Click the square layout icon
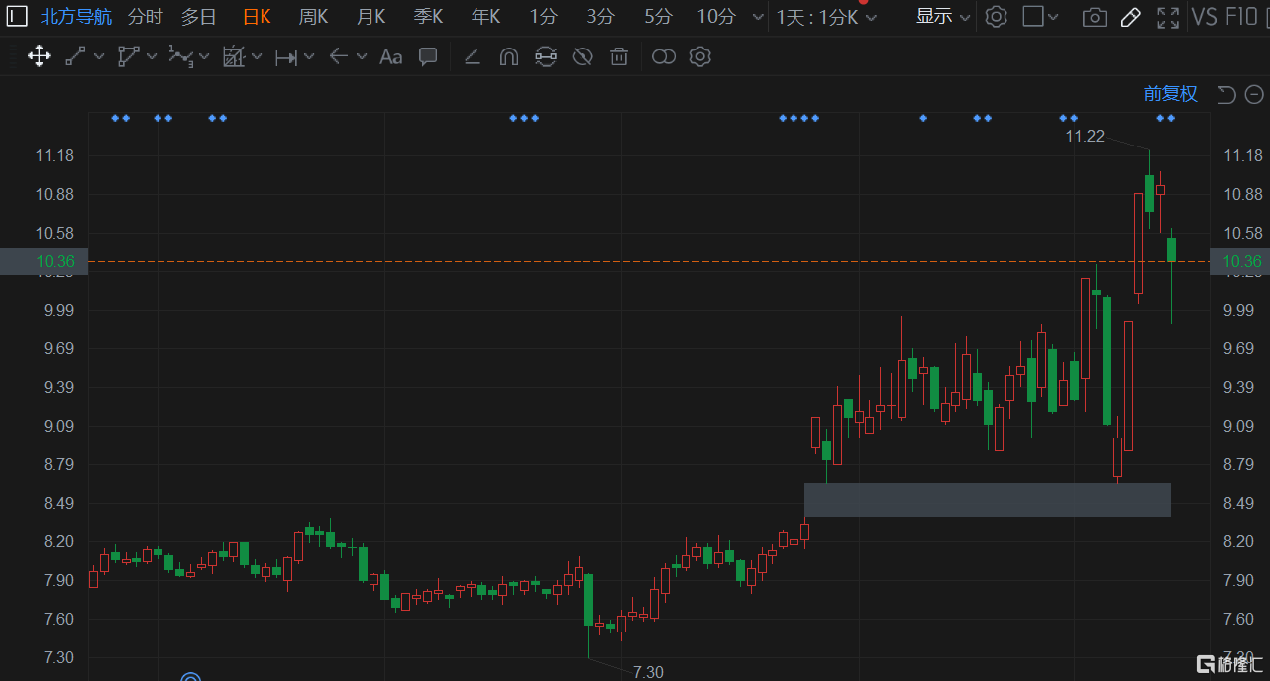The width and height of the screenshot is (1270, 681). [1033, 16]
